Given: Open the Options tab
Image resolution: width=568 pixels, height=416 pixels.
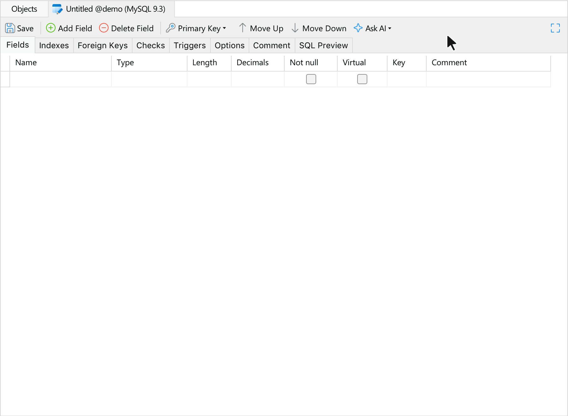Looking at the screenshot, I should click(x=230, y=45).
